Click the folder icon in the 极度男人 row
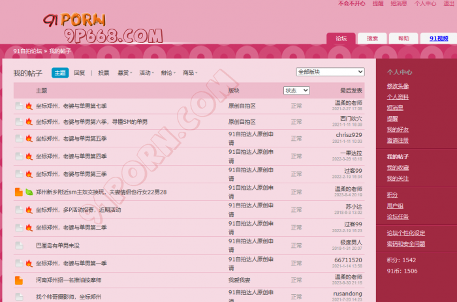This screenshot has width=457, height=302. click(x=19, y=245)
